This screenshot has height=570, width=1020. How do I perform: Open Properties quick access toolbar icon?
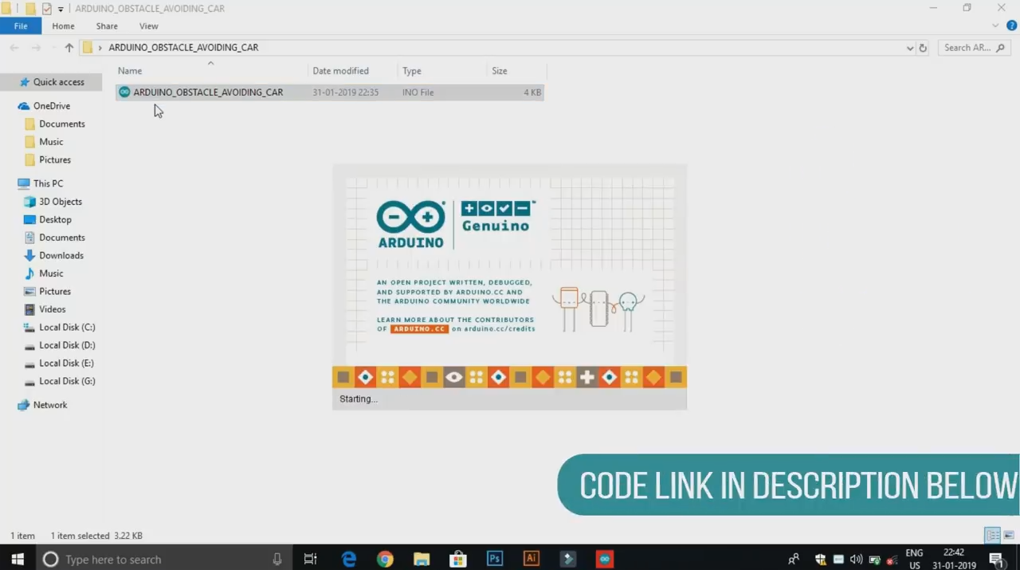tap(46, 9)
